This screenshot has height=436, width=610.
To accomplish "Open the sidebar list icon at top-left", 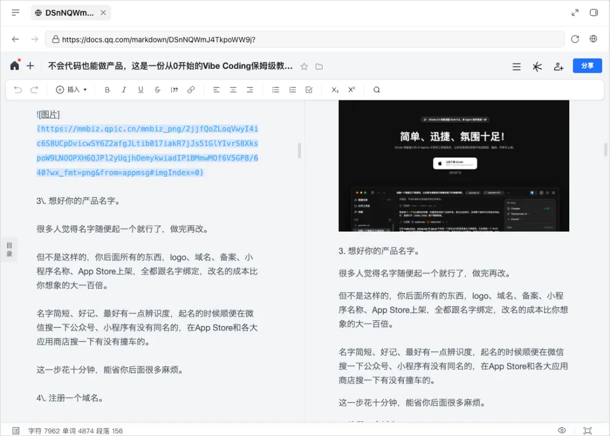I will 16,13.
